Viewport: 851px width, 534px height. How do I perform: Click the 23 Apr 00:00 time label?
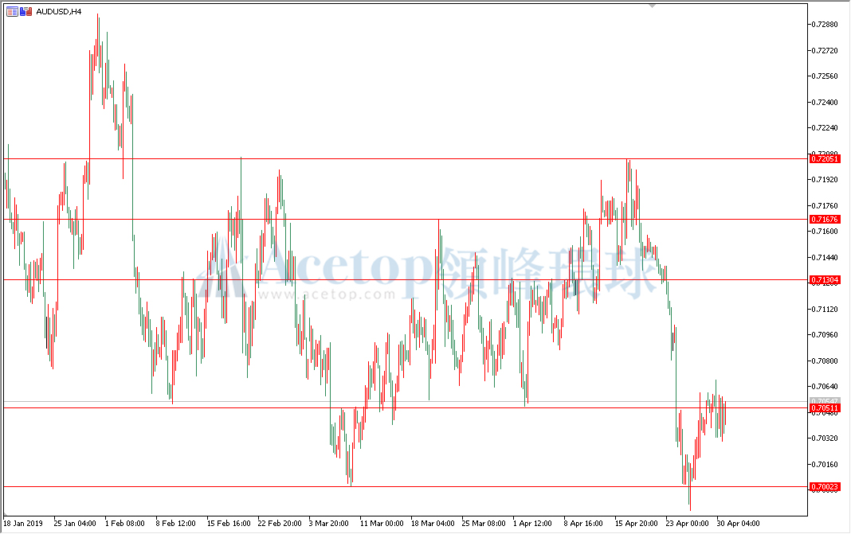[687, 523]
